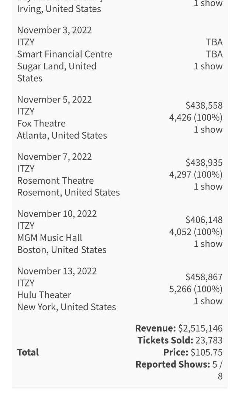Click the November 13, 2022 date
The width and height of the screenshot is (235, 395).
pos(57,271)
